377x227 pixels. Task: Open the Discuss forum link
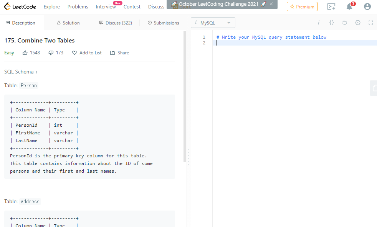(x=156, y=7)
